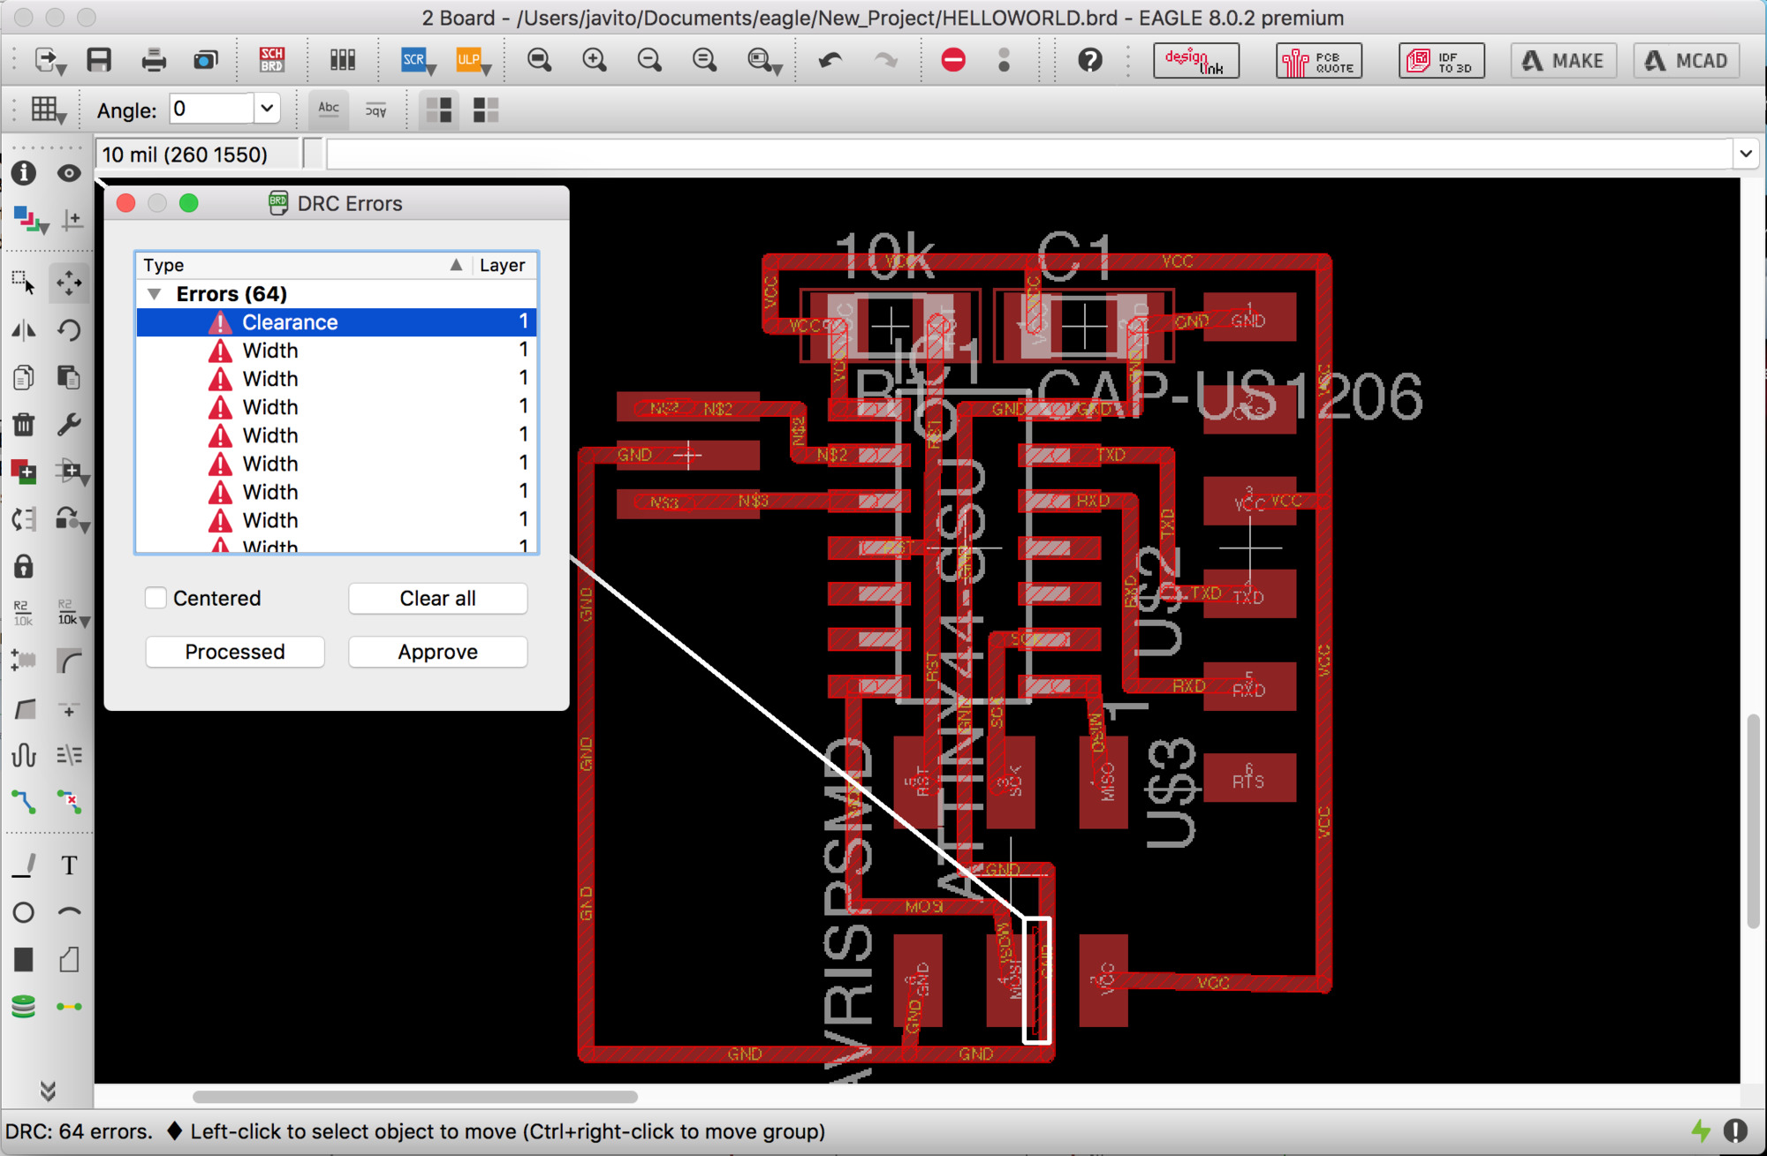Toggle the Centered checkbox
Image resolution: width=1767 pixels, height=1156 pixels.
coord(155,598)
